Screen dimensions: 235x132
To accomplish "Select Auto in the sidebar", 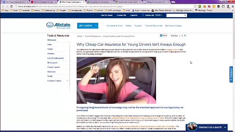I will 50,44.
